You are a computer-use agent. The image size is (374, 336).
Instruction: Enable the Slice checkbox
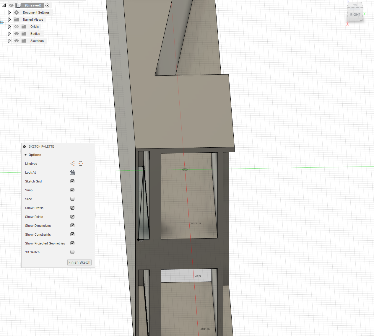tap(72, 199)
